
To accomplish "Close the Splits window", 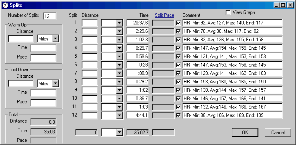I will coord(290,5).
